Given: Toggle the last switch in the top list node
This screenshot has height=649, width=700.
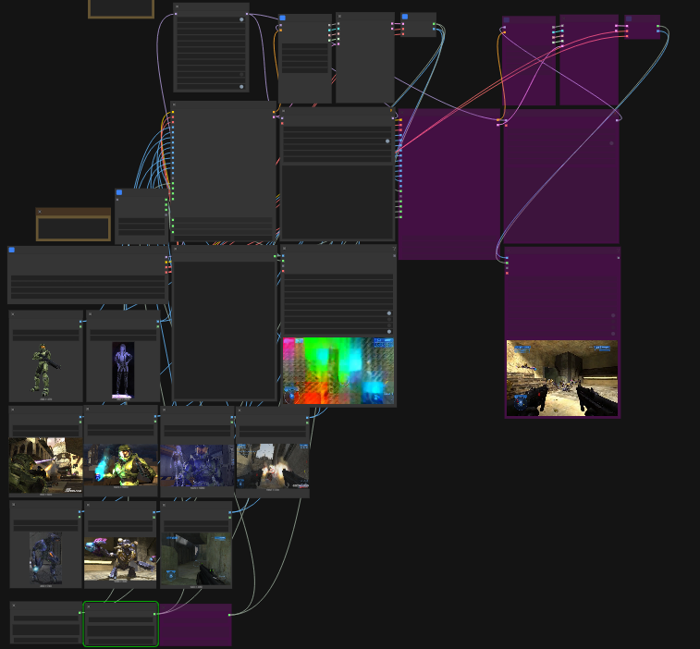Looking at the screenshot, I should 241,87.
